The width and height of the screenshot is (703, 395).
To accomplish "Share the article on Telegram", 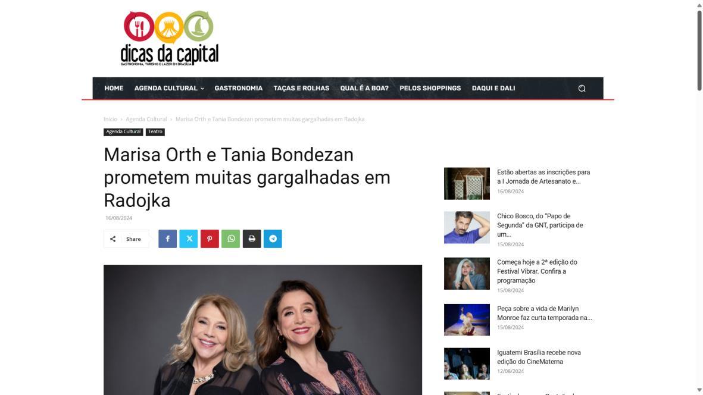I will (273, 239).
